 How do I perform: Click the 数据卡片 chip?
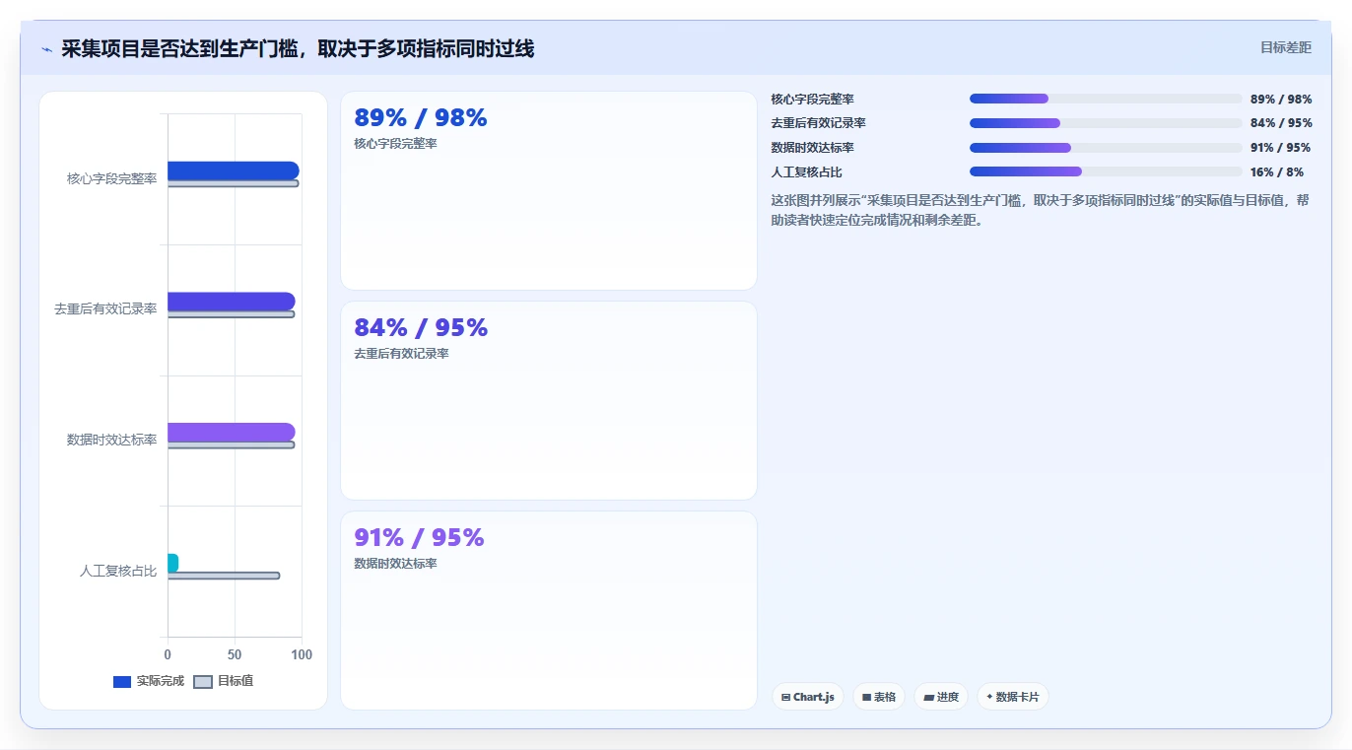tap(1013, 697)
